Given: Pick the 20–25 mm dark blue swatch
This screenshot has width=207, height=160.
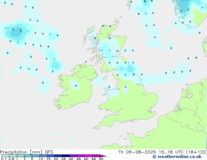Looking at the screenshot, I should pos(58,156).
